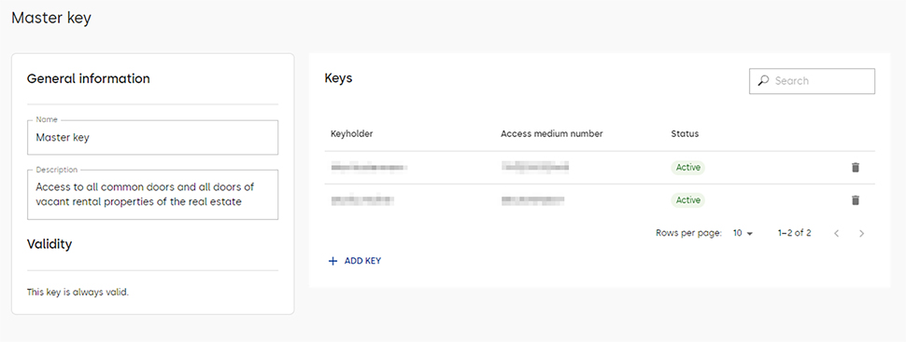Select the first blurred keyholder entry
Image resolution: width=906 pixels, height=342 pixels.
[x=369, y=167]
